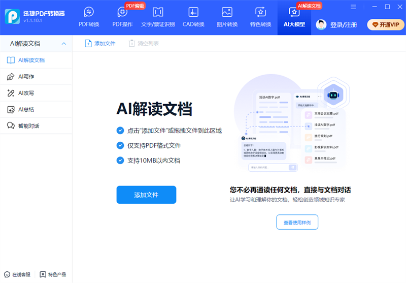406x283 pixels.
Task: Open 文字/票证识别 recognition module
Action: [158, 17]
